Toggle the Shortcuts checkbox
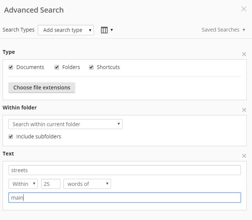The width and height of the screenshot is (252, 220). pyautogui.click(x=91, y=67)
